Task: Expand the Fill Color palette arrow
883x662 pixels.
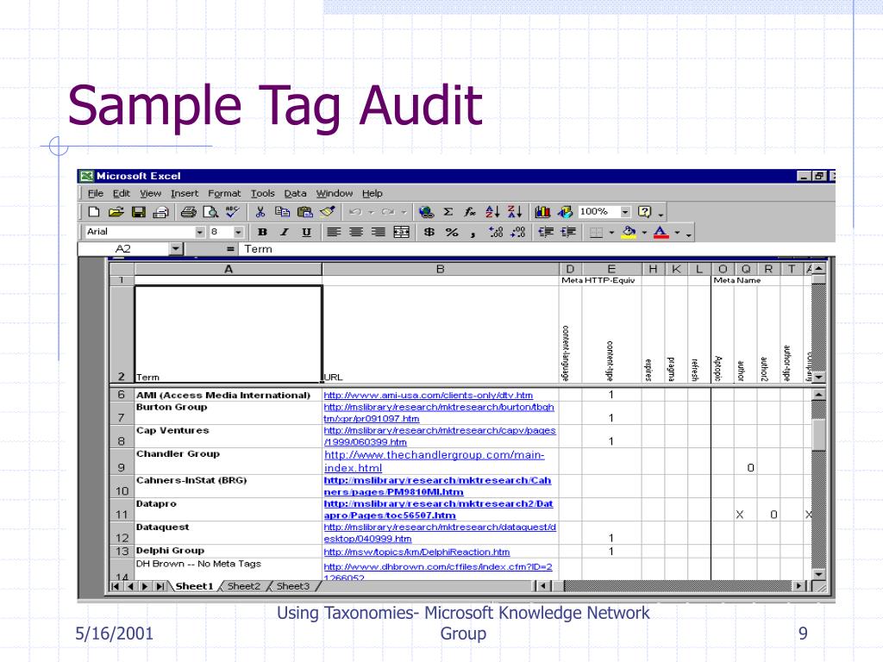Action: click(644, 232)
